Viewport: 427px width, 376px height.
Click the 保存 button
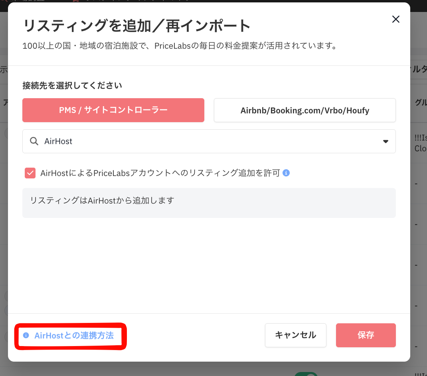coord(366,335)
